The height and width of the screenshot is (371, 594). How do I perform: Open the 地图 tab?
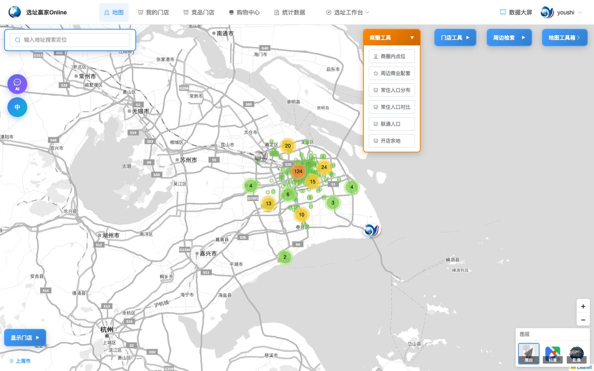point(114,12)
